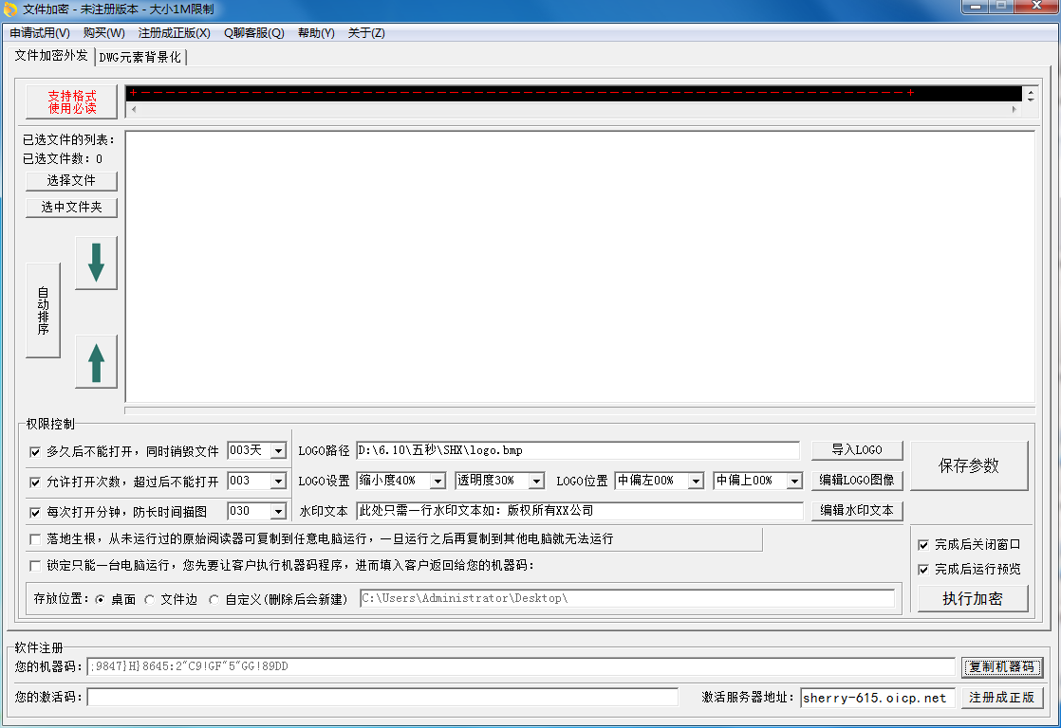Open the 透明度30% dropdown
1061x728 pixels.
point(536,481)
